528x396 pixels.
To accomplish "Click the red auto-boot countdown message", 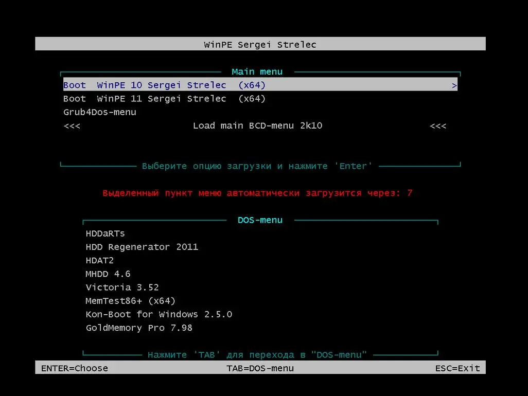I will pos(257,193).
